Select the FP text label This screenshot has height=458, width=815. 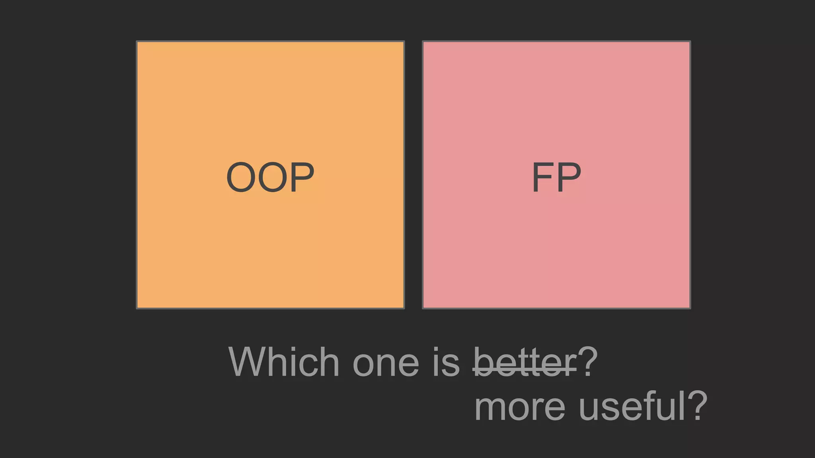(x=556, y=177)
